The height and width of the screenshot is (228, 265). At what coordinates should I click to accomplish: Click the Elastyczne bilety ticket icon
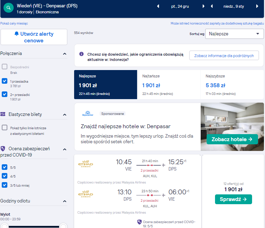coord(3,114)
